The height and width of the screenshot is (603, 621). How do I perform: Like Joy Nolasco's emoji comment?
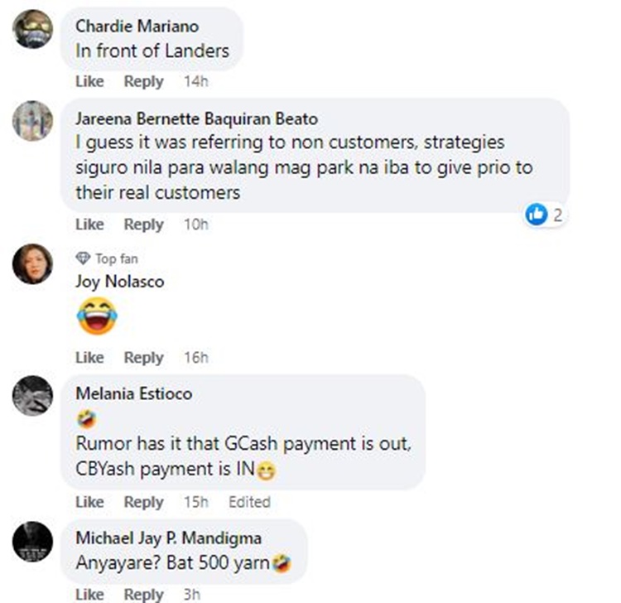[90, 357]
